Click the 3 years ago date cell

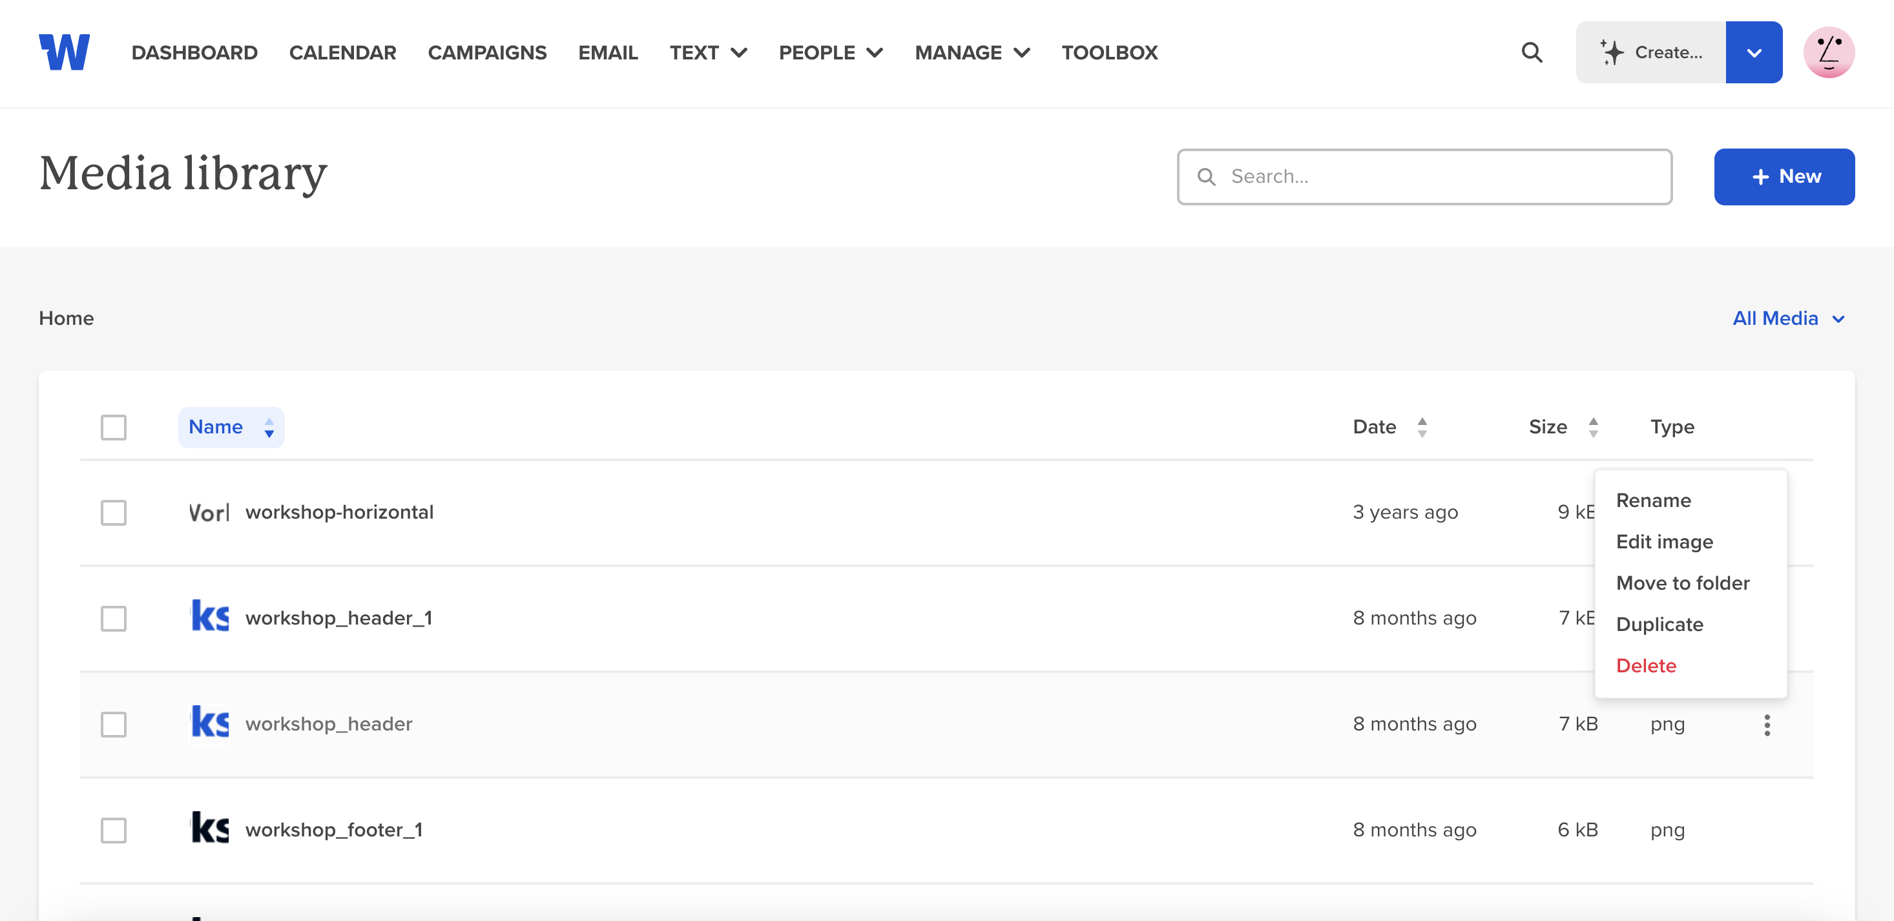pyautogui.click(x=1405, y=512)
